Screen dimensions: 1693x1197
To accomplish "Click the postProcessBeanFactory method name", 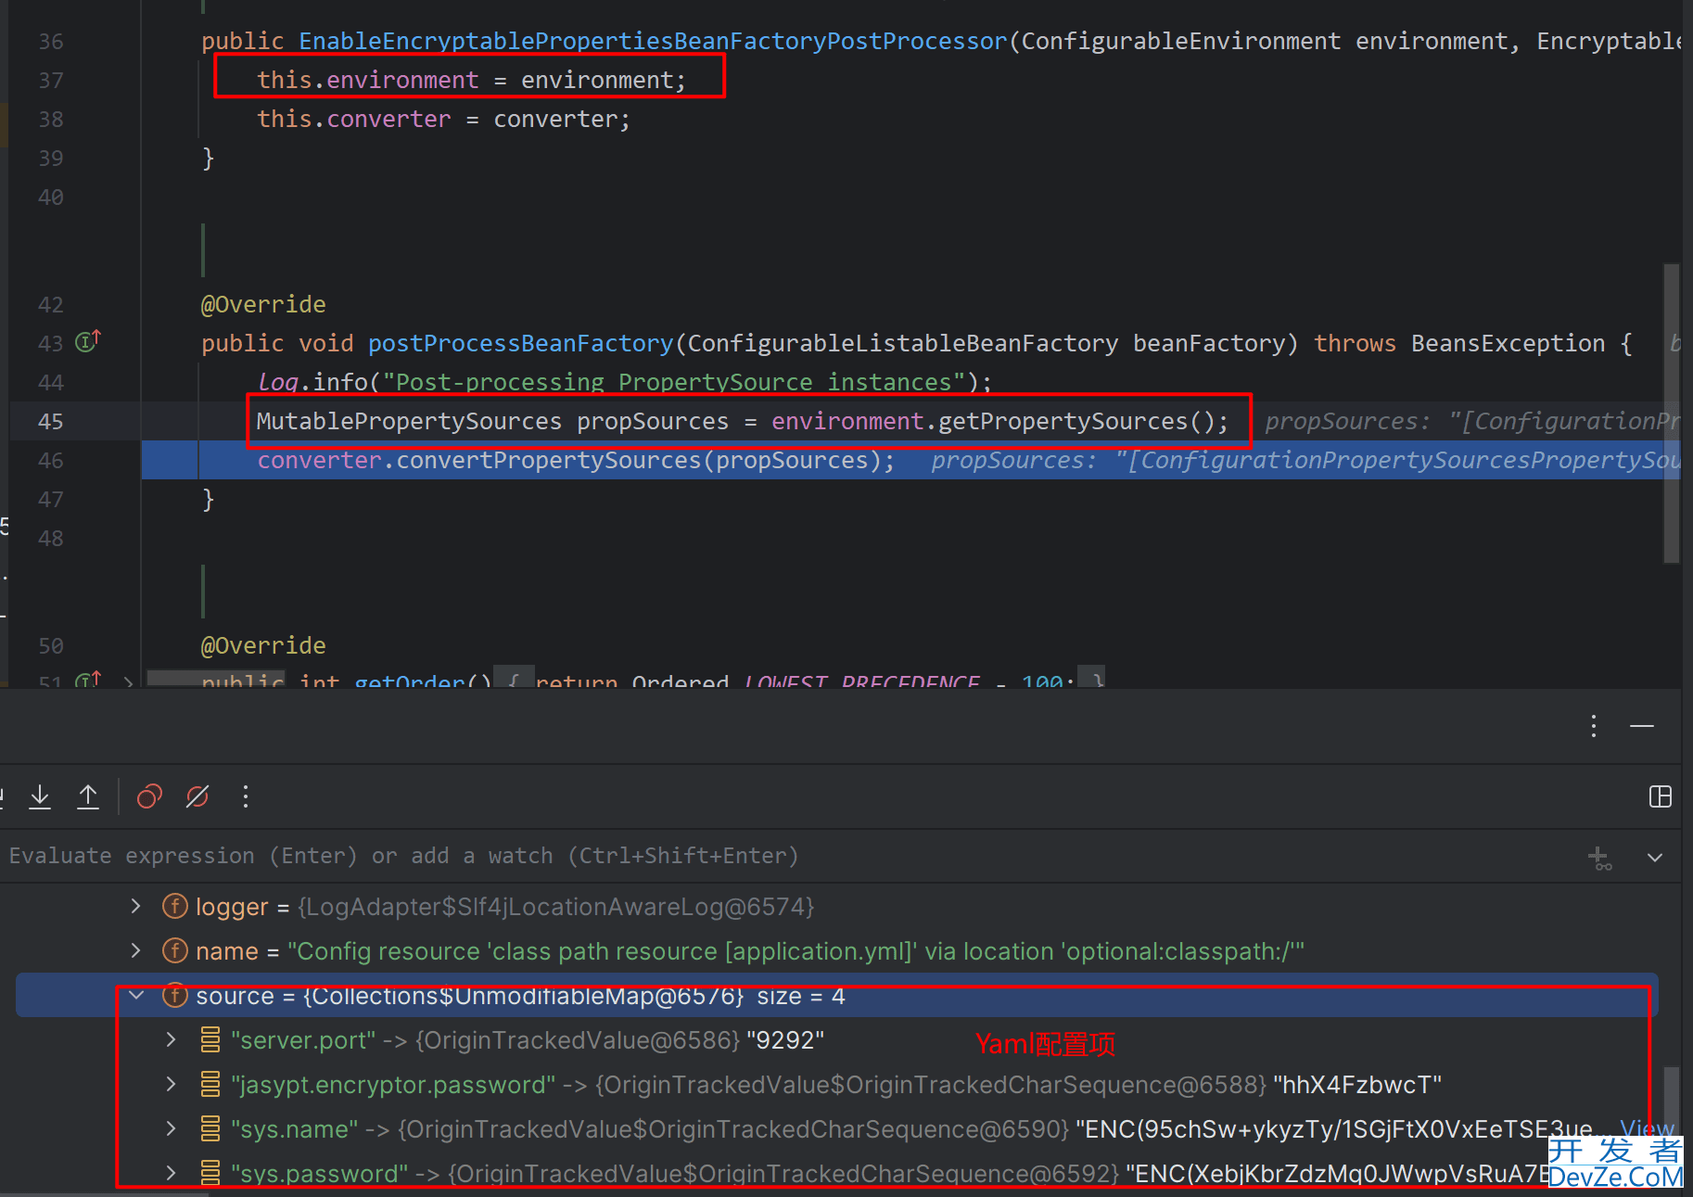I will pyautogui.click(x=520, y=343).
